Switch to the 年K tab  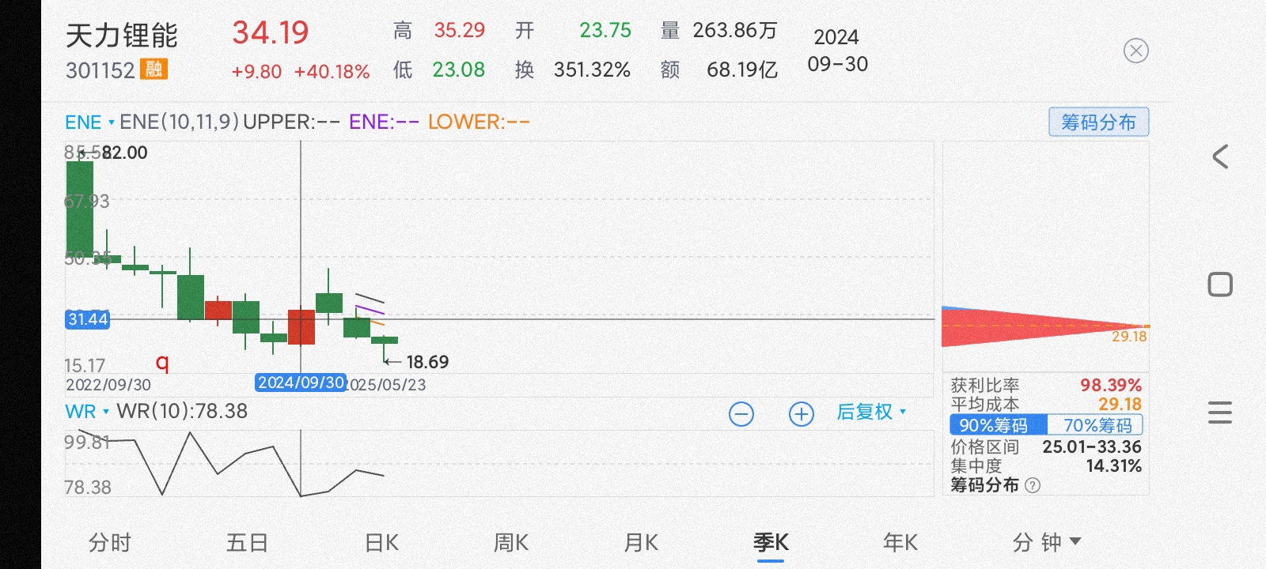[900, 543]
